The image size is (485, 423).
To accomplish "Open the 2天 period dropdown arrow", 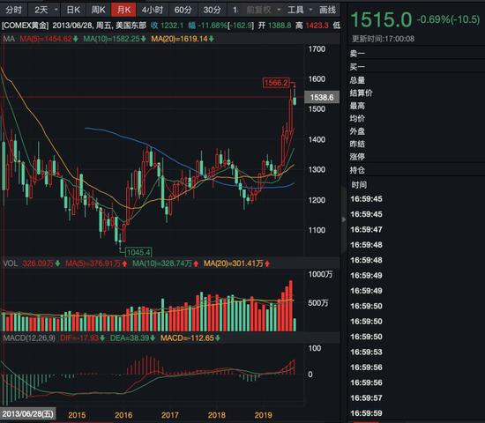I will (x=56, y=10).
